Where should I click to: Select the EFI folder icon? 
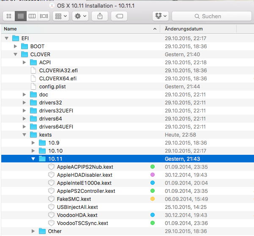(16, 38)
